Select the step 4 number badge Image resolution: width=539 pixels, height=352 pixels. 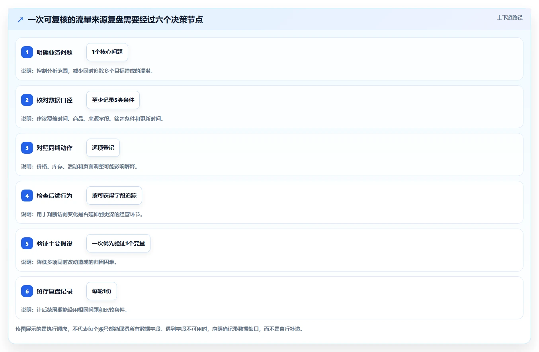coord(27,196)
